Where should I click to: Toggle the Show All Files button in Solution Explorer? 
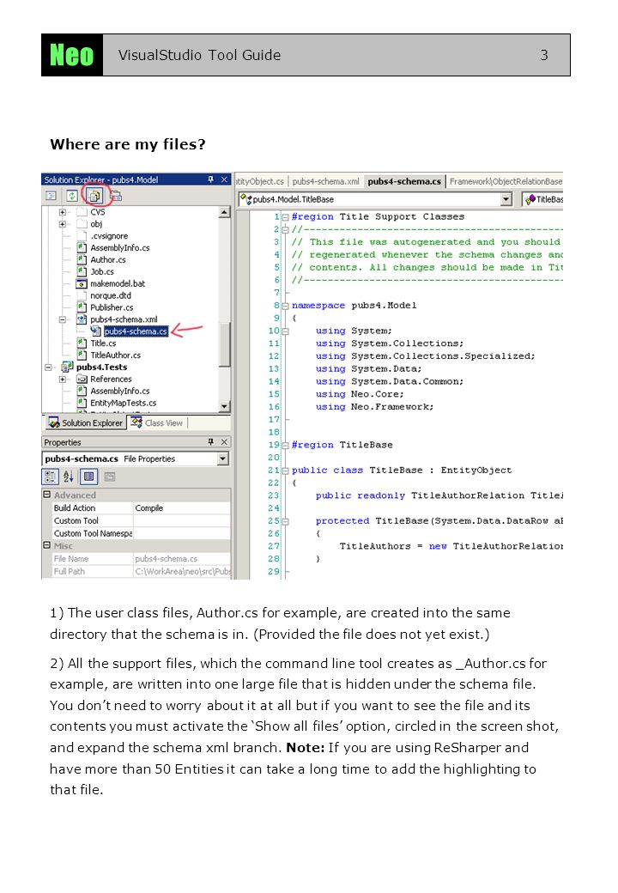click(x=94, y=196)
